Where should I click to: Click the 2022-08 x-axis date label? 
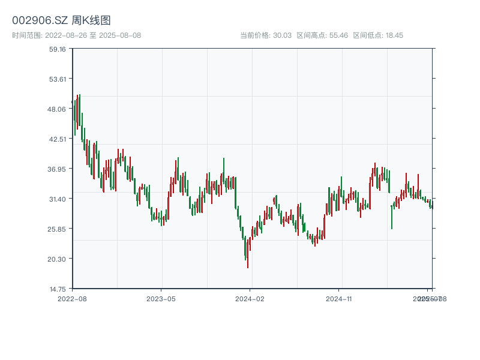pyautogui.click(x=72, y=298)
